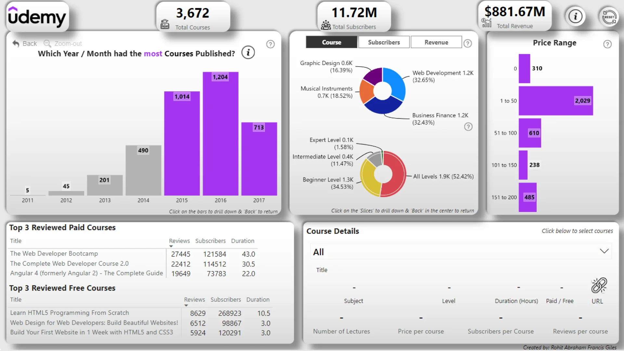This screenshot has width=624, height=351.
Task: Click the URL link chain icon
Action: pyautogui.click(x=599, y=286)
